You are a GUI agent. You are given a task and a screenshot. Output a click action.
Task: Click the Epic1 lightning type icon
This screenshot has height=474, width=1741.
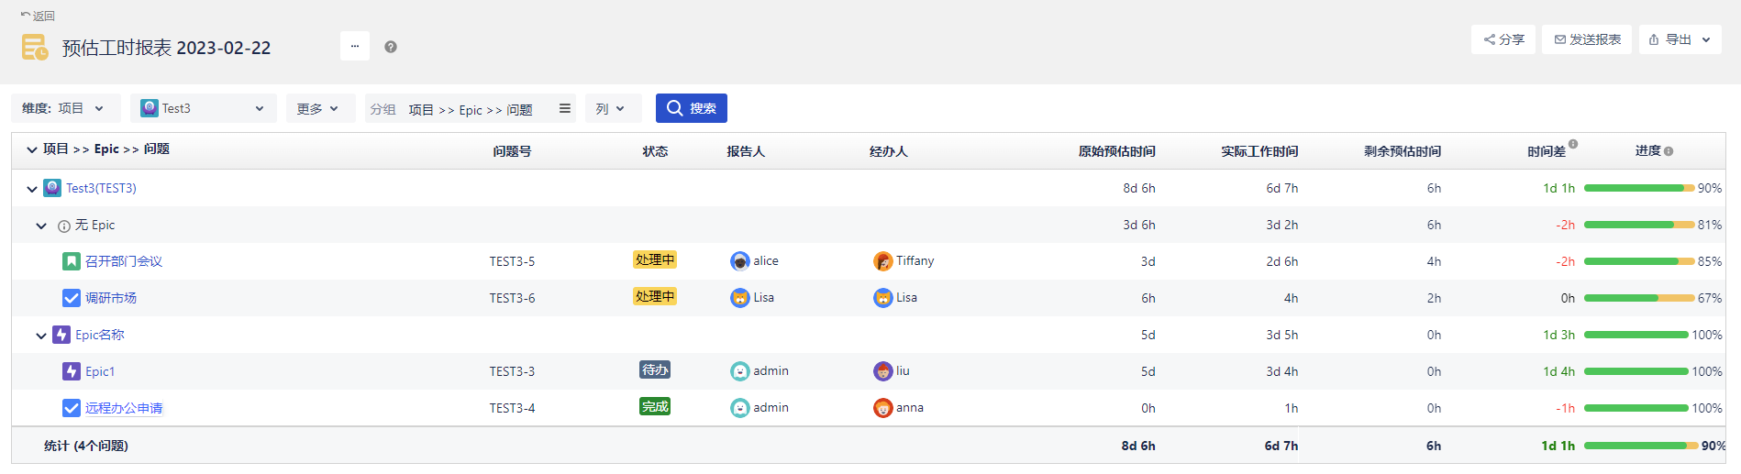[x=72, y=371]
